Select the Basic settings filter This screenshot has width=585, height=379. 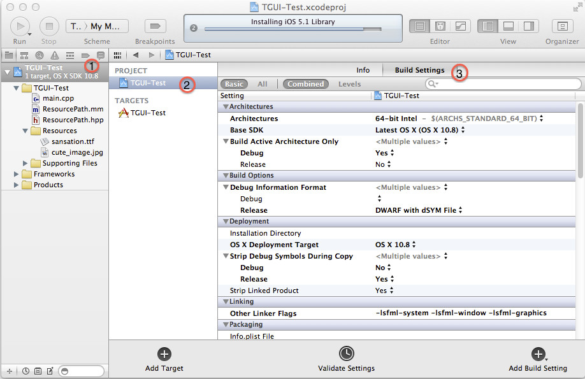[235, 84]
